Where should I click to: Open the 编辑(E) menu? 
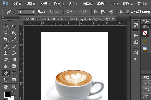pyautogui.click(x=32, y=4)
